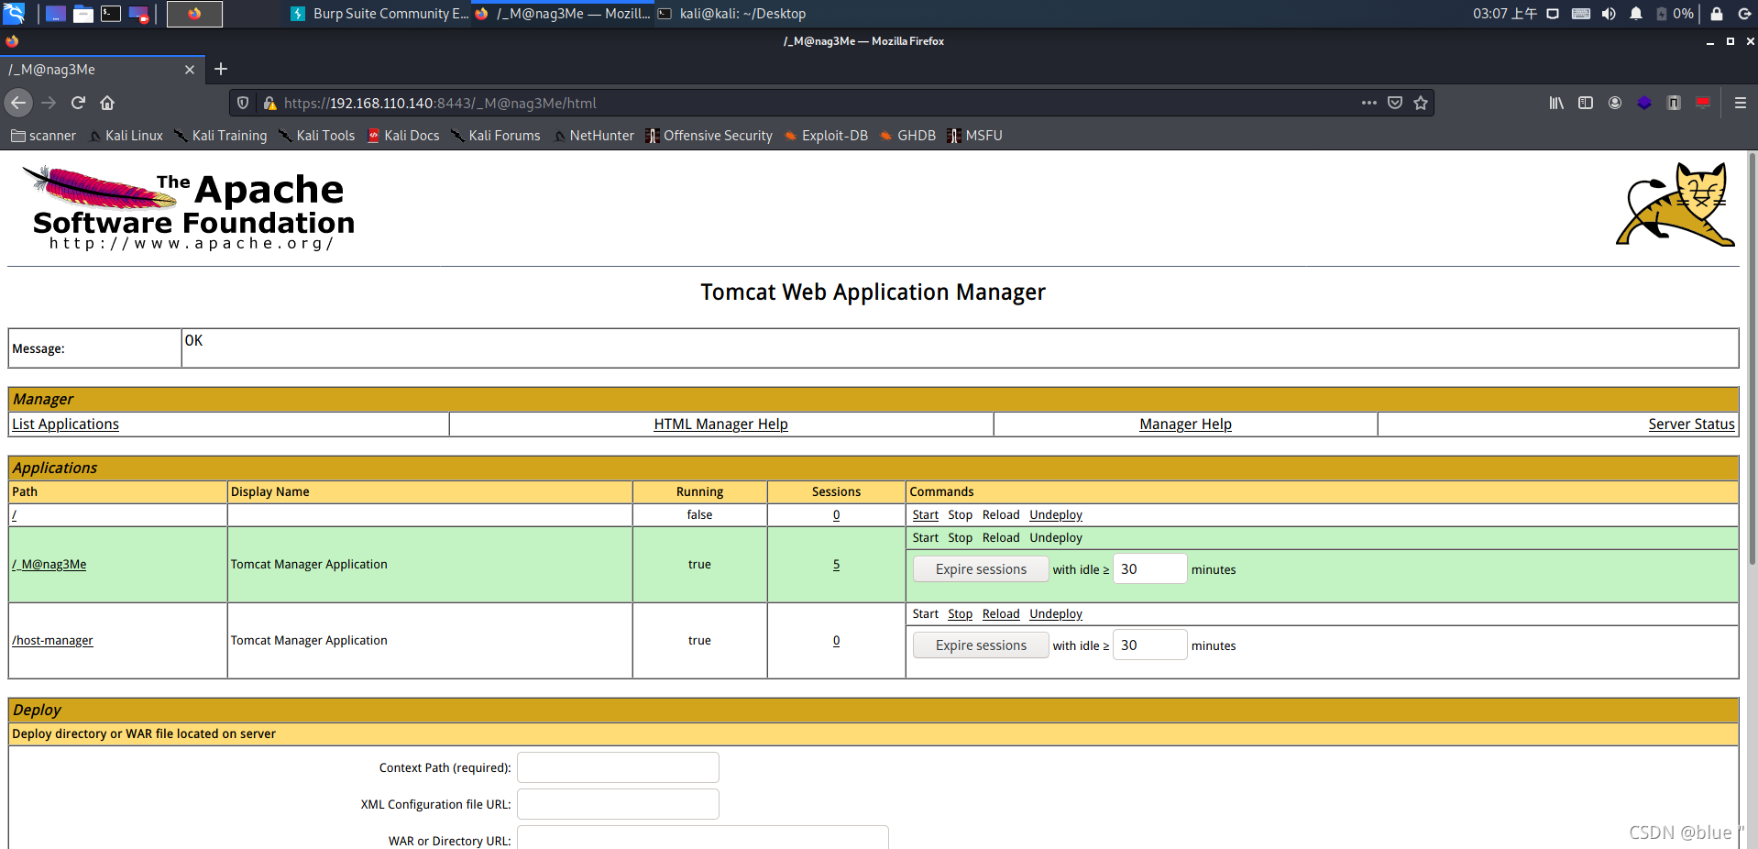Open the /host-manager path link
Image resolution: width=1758 pixels, height=849 pixels.
pos(52,641)
